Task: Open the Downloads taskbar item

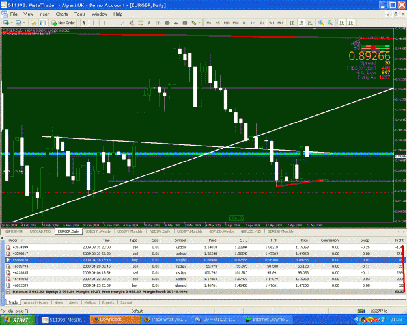Action: coord(115,320)
